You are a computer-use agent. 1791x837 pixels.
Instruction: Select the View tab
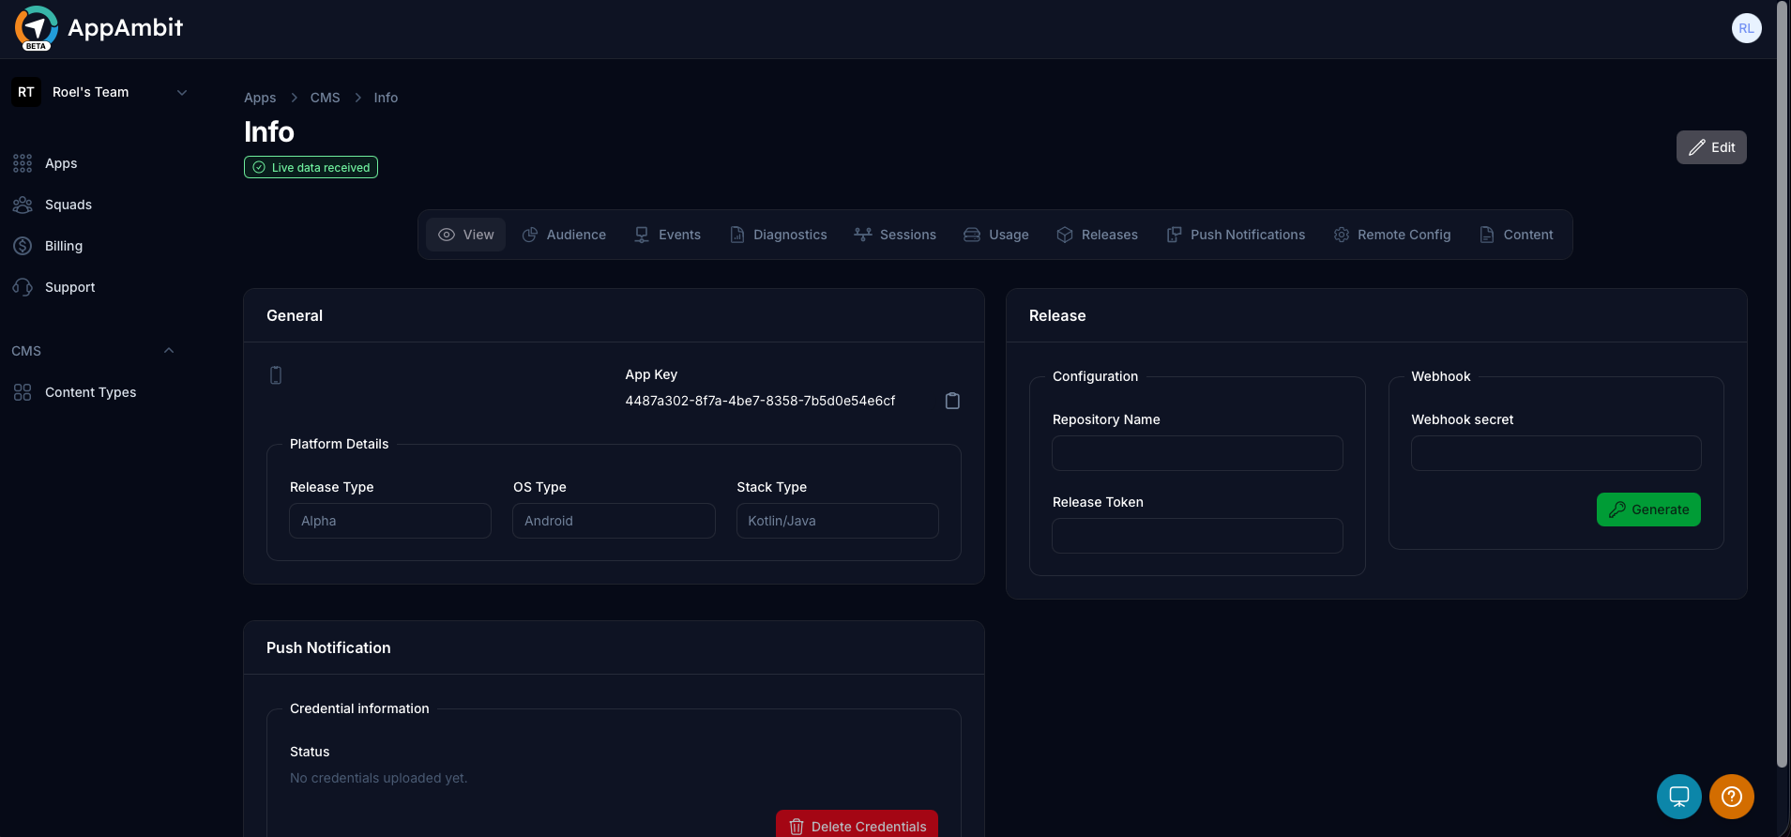coord(465,235)
